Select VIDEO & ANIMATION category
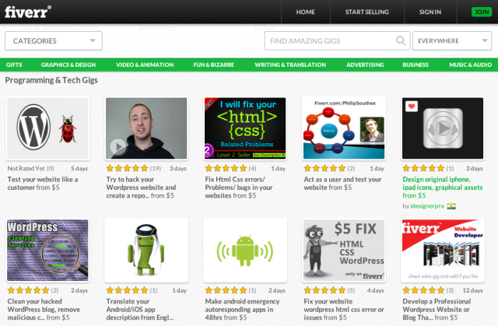Viewport: 498px width, 326px height. [145, 65]
